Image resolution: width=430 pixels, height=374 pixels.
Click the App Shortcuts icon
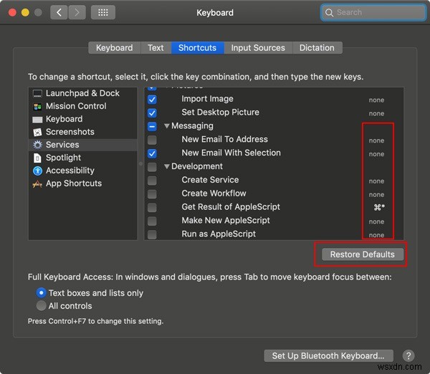(x=37, y=183)
